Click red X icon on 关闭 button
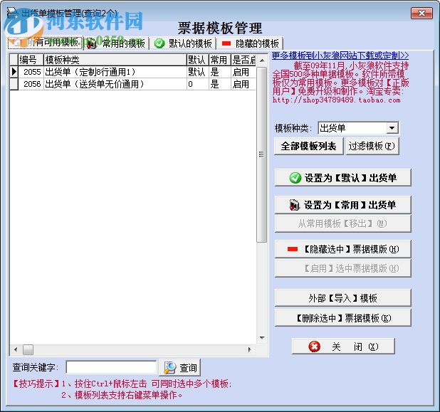This screenshot has height=412, width=440. (x=314, y=347)
